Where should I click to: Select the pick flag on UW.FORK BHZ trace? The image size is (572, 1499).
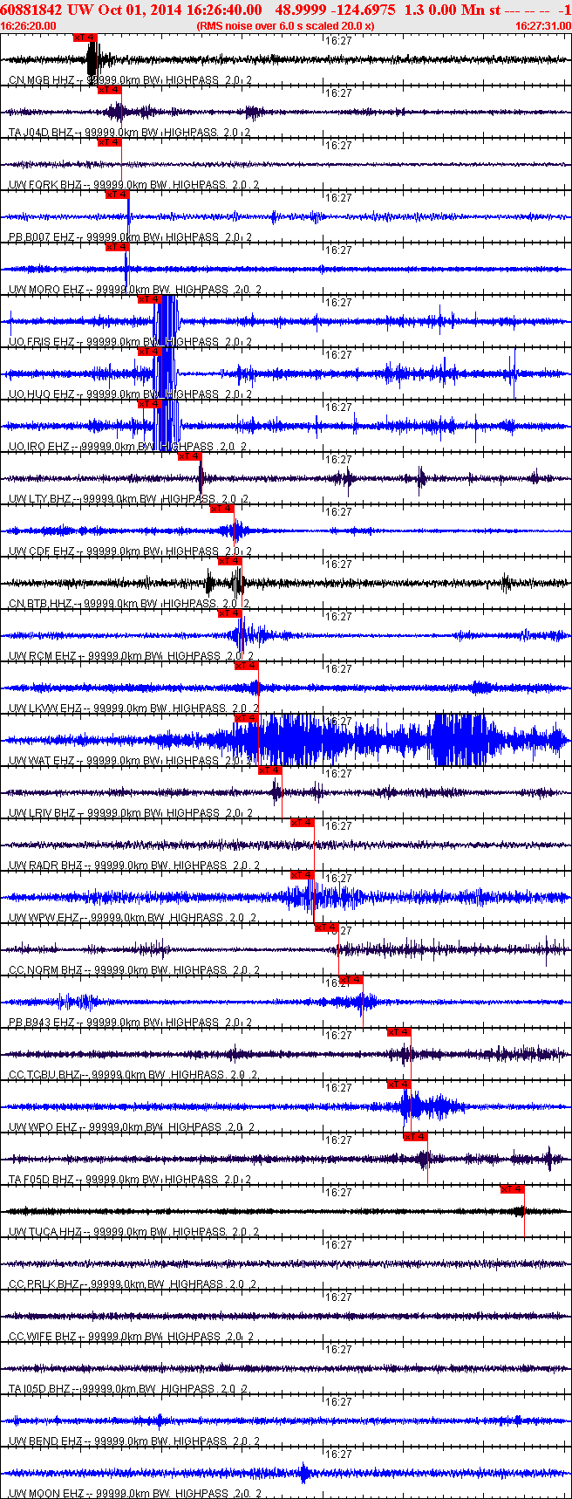110,142
